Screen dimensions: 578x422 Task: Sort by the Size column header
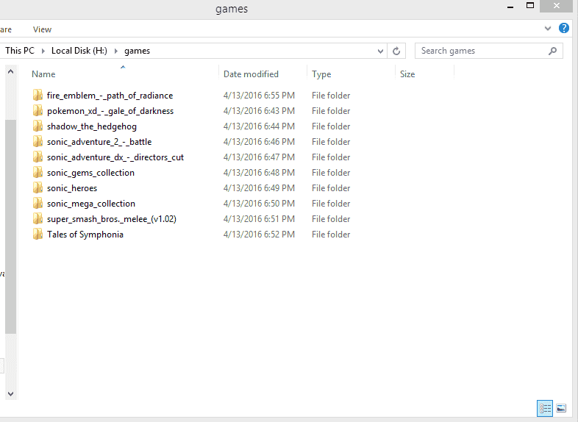(x=407, y=74)
